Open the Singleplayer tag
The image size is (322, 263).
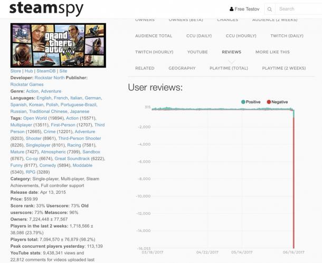pos(38,145)
